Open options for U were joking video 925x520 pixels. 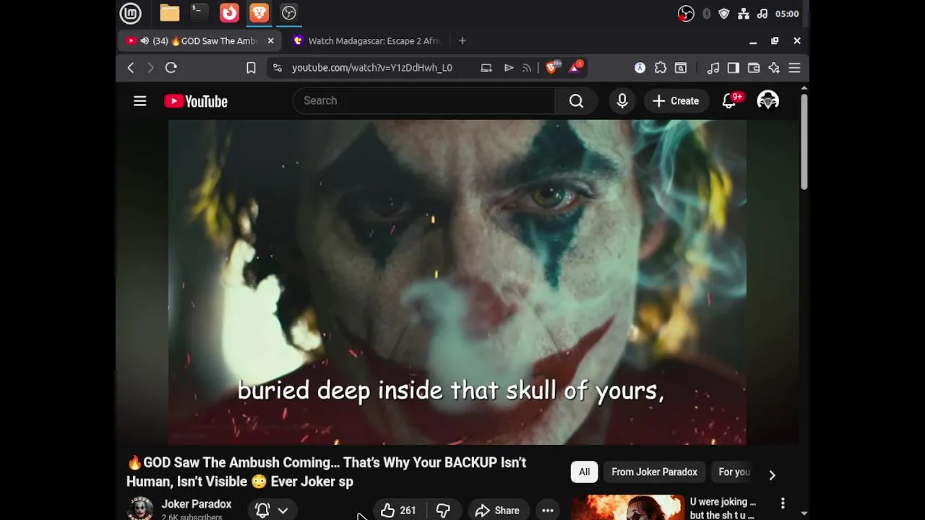click(783, 503)
